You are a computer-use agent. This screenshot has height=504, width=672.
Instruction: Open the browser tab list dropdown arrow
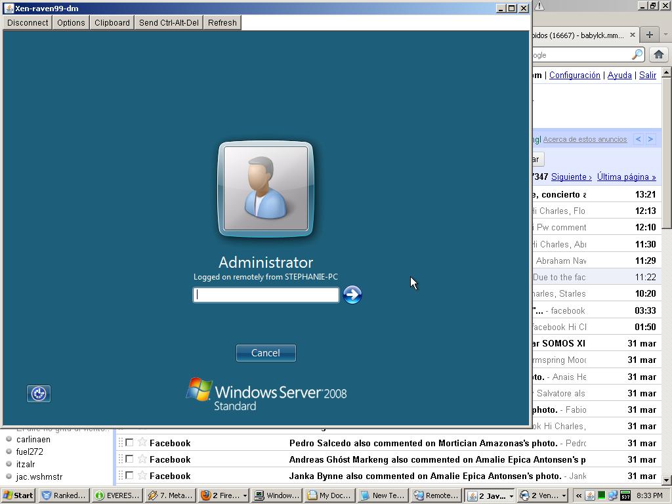point(665,35)
